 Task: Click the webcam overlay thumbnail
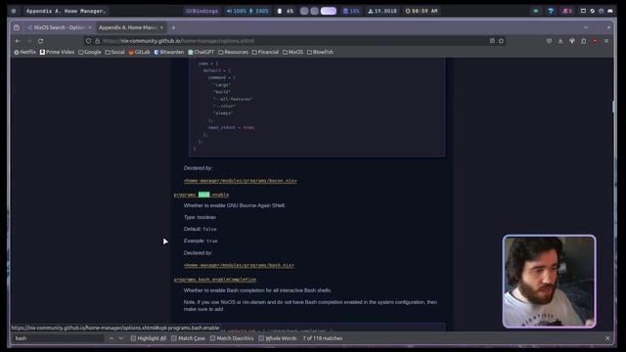point(549,282)
